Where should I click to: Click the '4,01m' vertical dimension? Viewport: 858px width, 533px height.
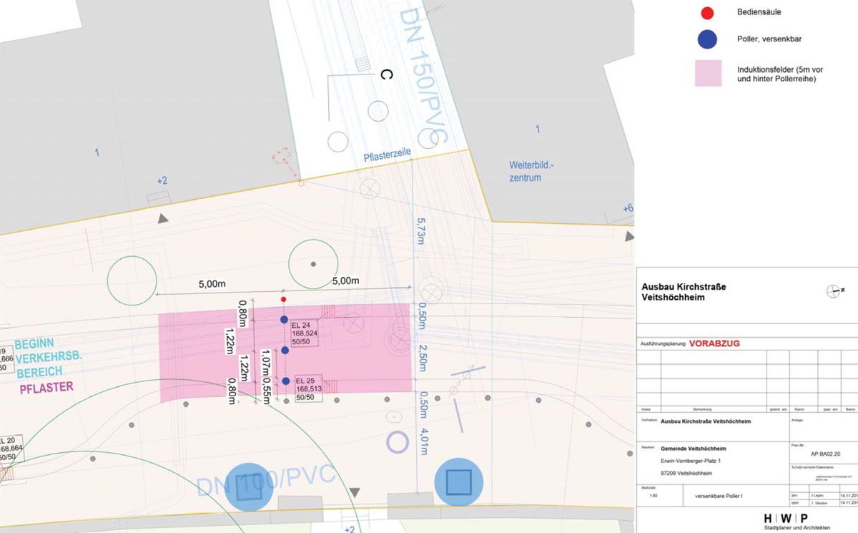[x=423, y=441]
